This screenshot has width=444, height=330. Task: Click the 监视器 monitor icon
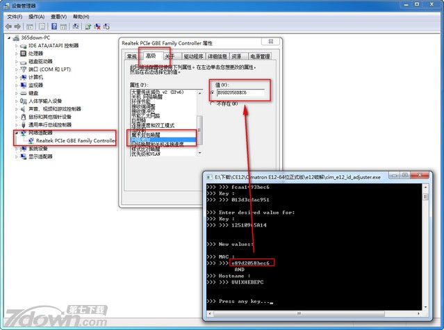23,85
